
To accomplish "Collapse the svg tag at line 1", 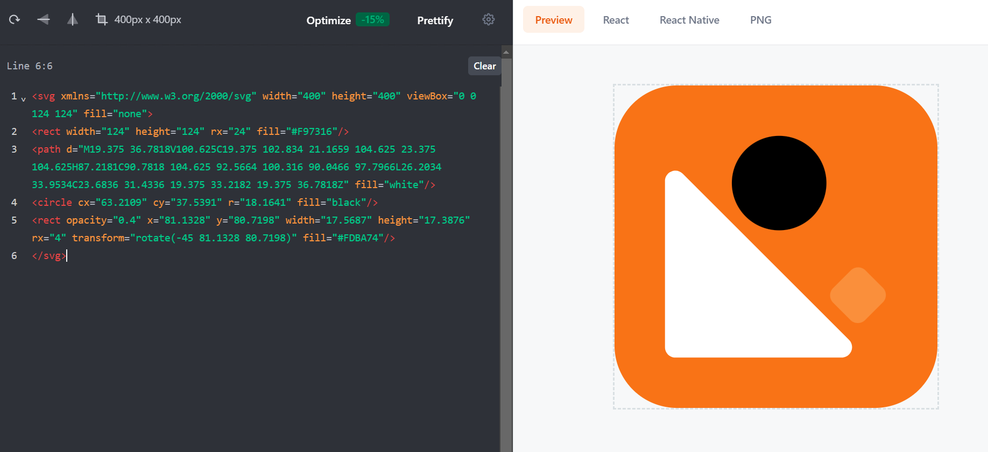I will click(23, 99).
